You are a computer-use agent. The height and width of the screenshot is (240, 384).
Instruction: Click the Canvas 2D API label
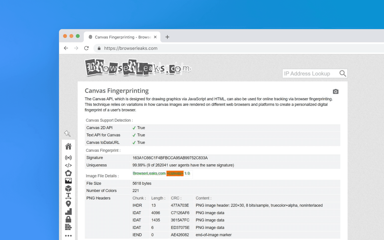99,128
